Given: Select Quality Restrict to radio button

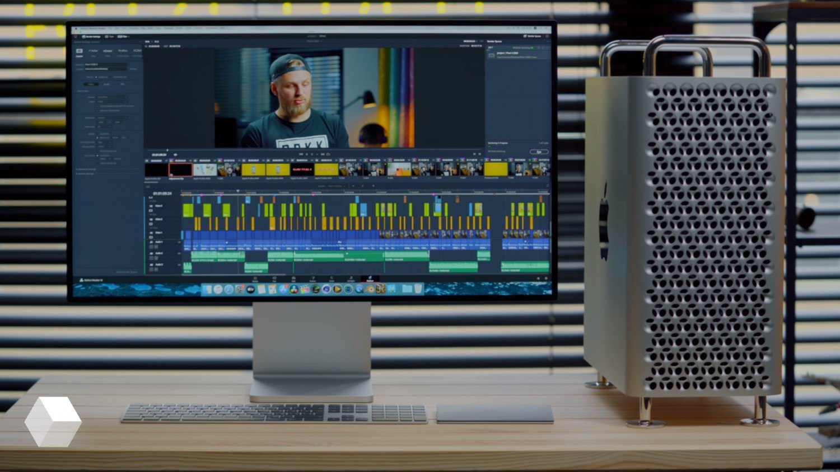Looking at the screenshot, I should point(97,138).
